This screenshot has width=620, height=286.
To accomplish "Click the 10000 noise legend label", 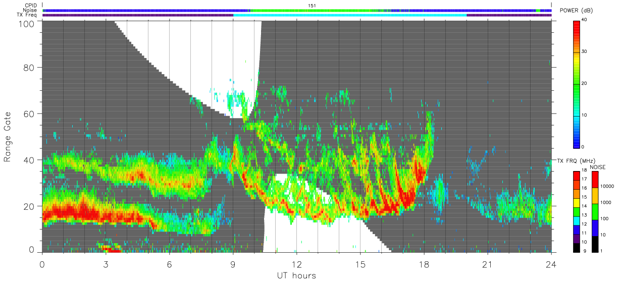I will pyautogui.click(x=608, y=186).
